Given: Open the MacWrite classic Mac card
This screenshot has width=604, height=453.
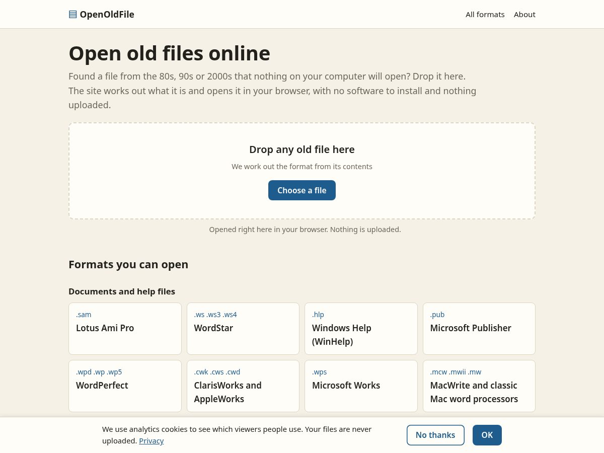Looking at the screenshot, I should [479, 386].
